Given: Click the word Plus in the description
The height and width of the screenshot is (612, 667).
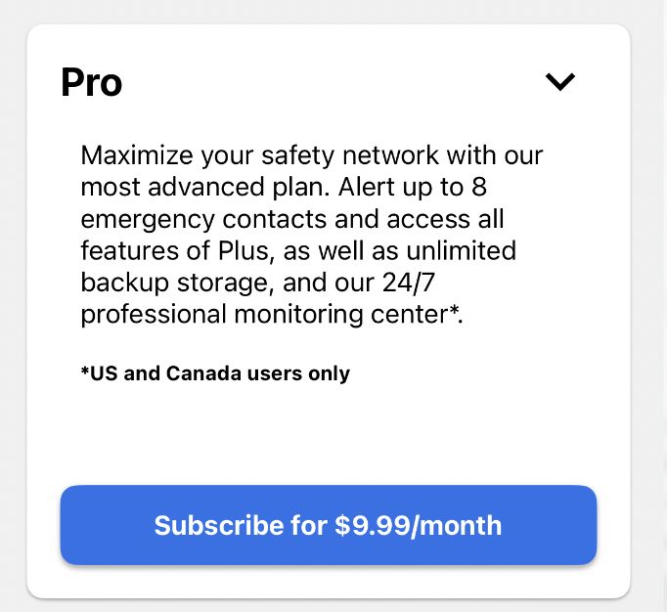Looking at the screenshot, I should coord(239,251).
